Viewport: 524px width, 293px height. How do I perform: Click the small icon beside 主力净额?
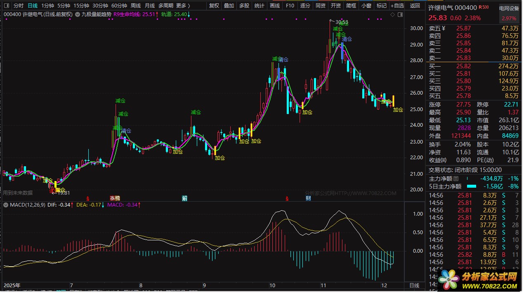click(x=456, y=179)
